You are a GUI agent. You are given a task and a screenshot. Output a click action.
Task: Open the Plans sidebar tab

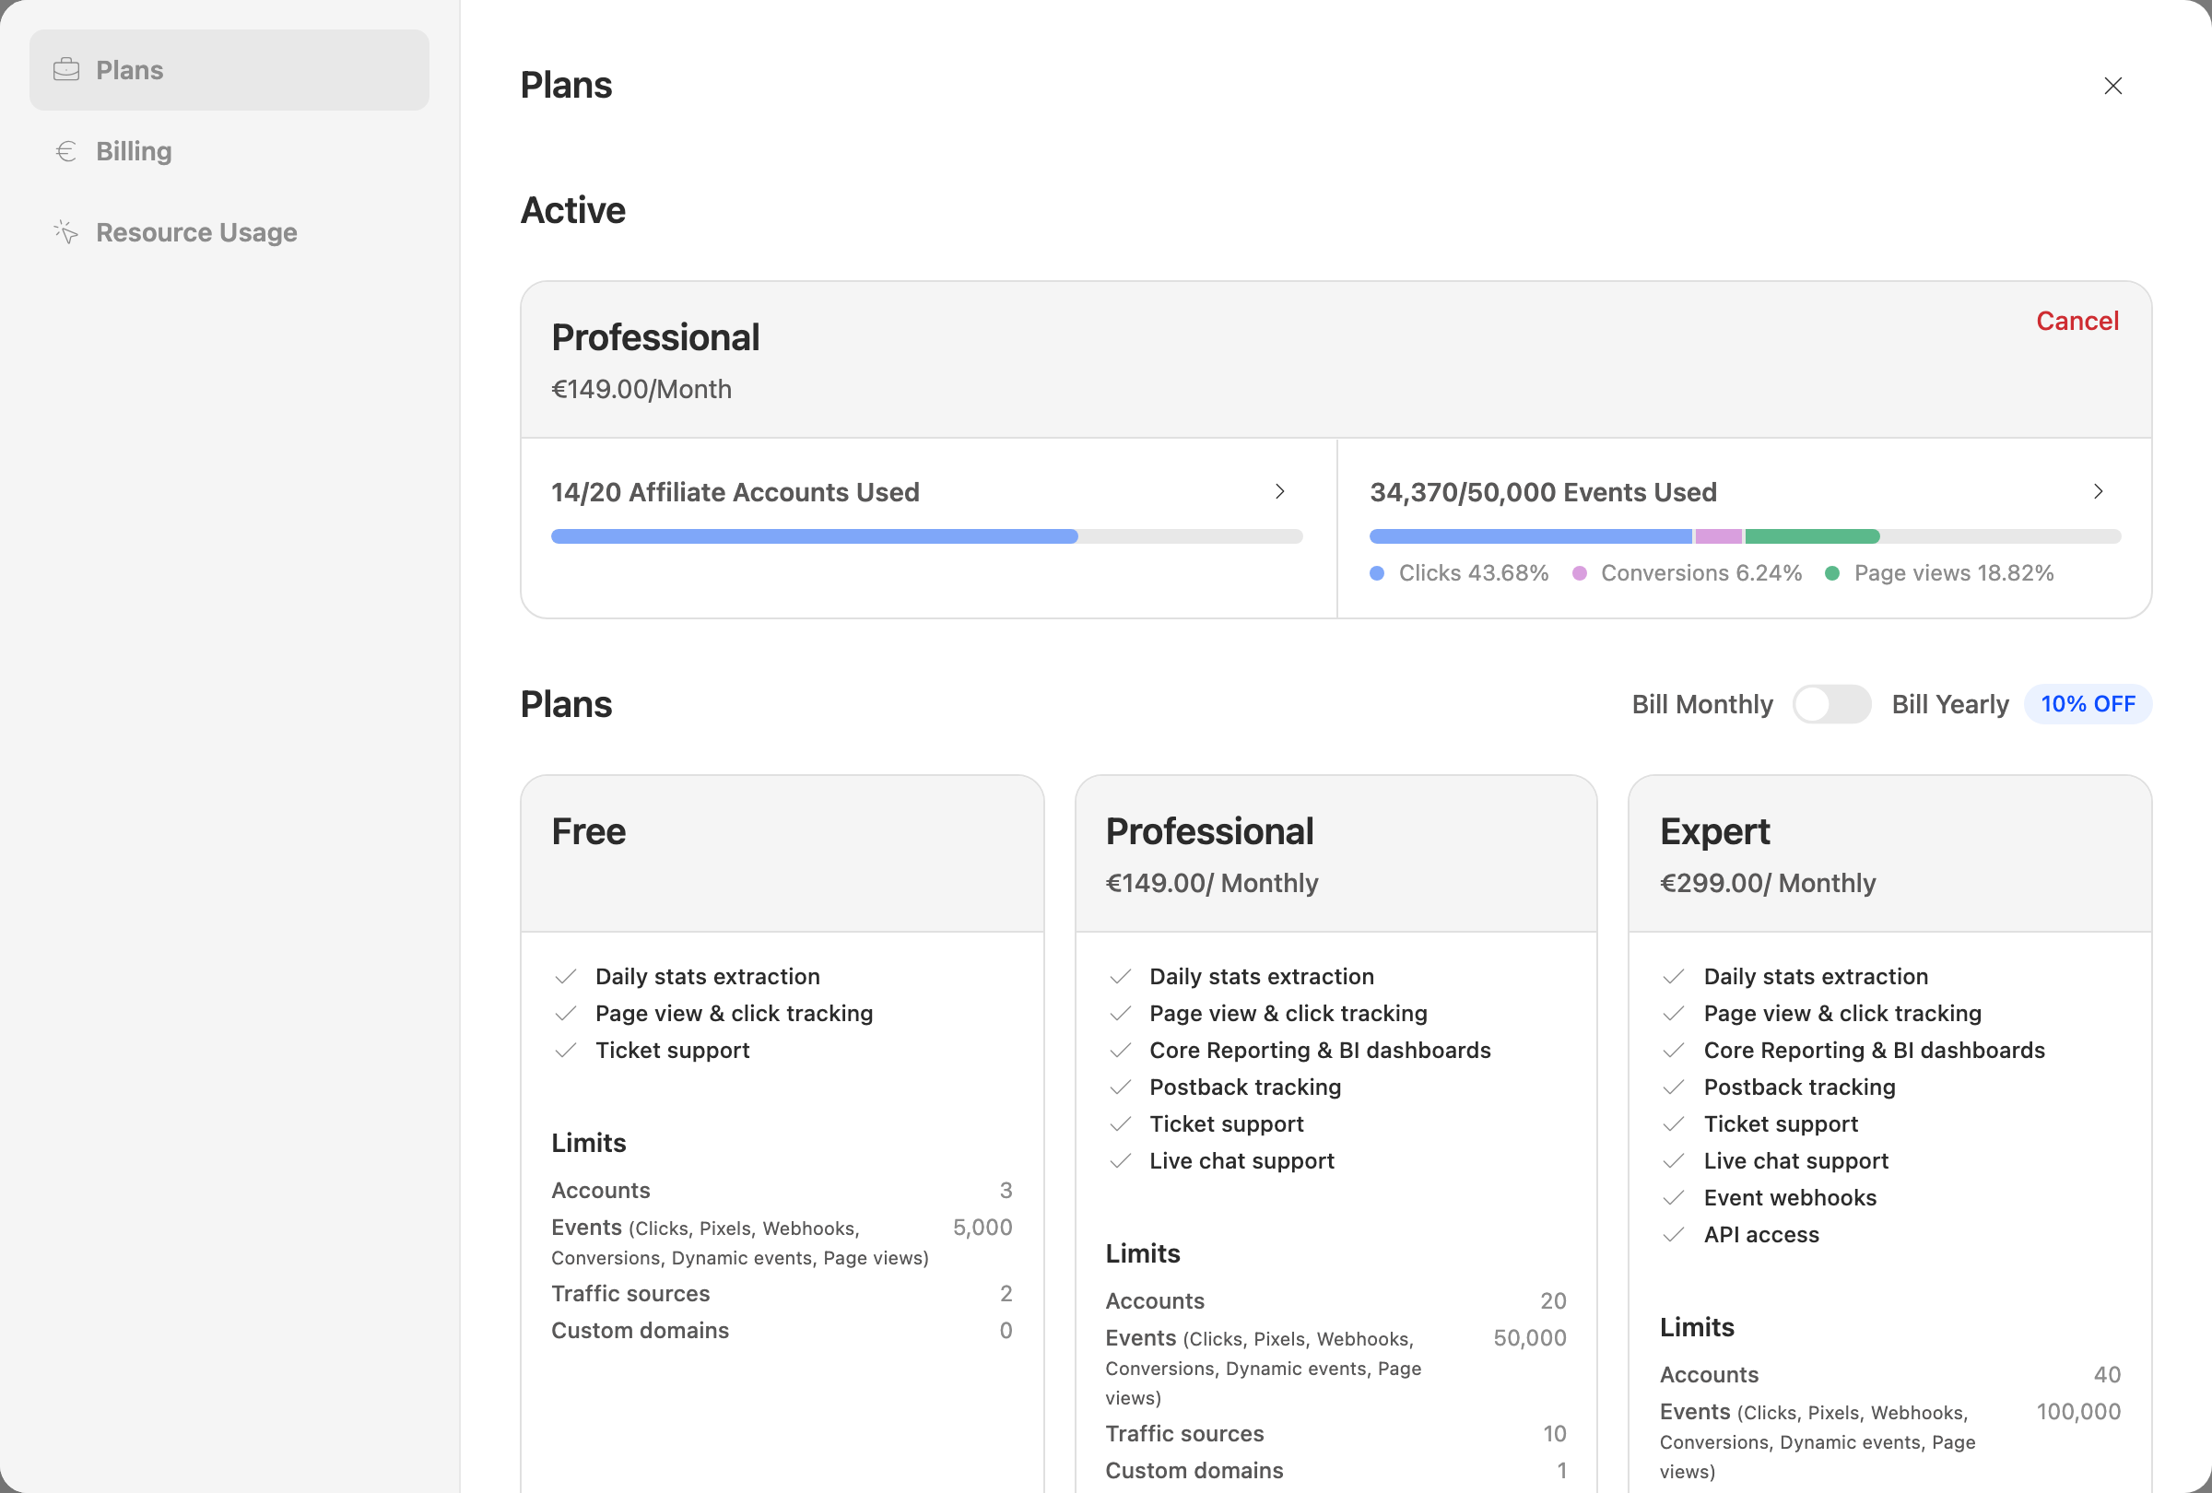(229, 69)
